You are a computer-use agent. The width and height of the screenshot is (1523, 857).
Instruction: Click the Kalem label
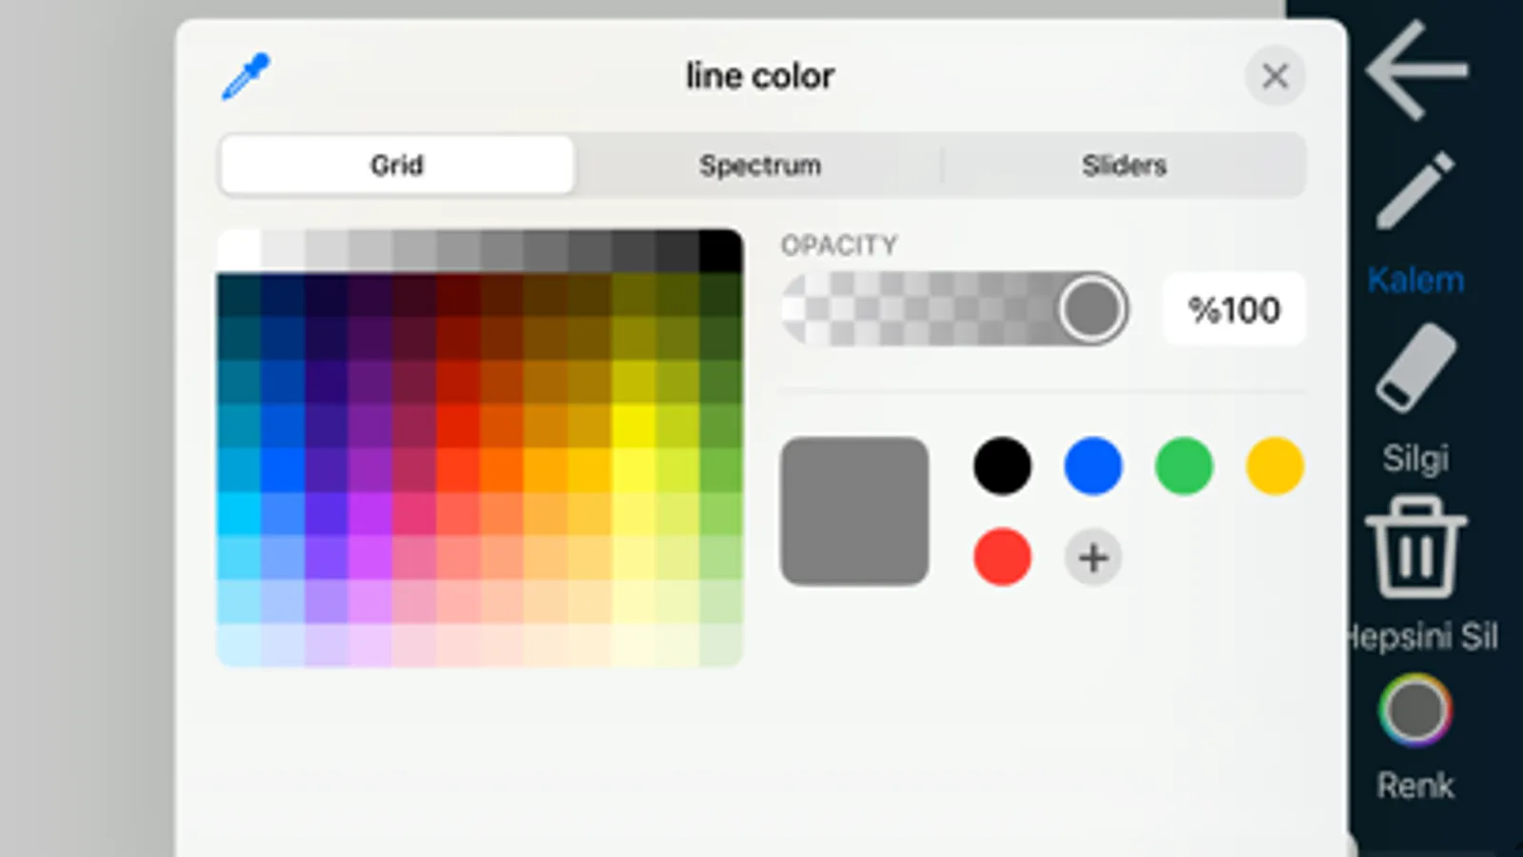point(1415,280)
